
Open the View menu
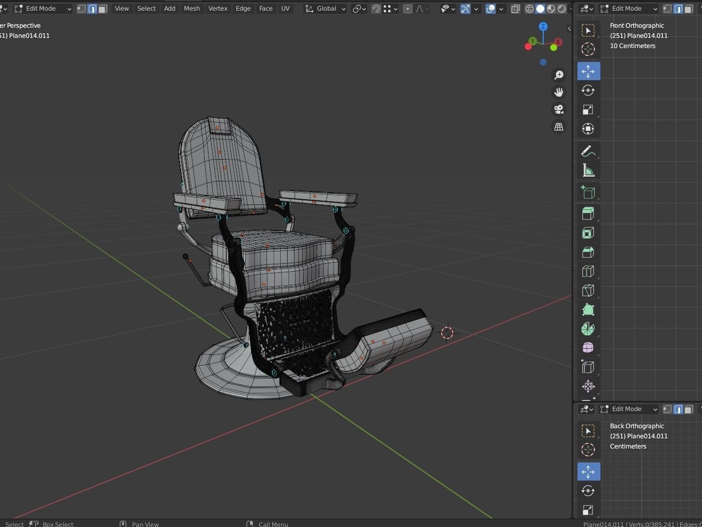(122, 9)
